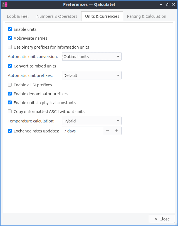
Task: Close the window using the title bar X
Action: [173, 4]
